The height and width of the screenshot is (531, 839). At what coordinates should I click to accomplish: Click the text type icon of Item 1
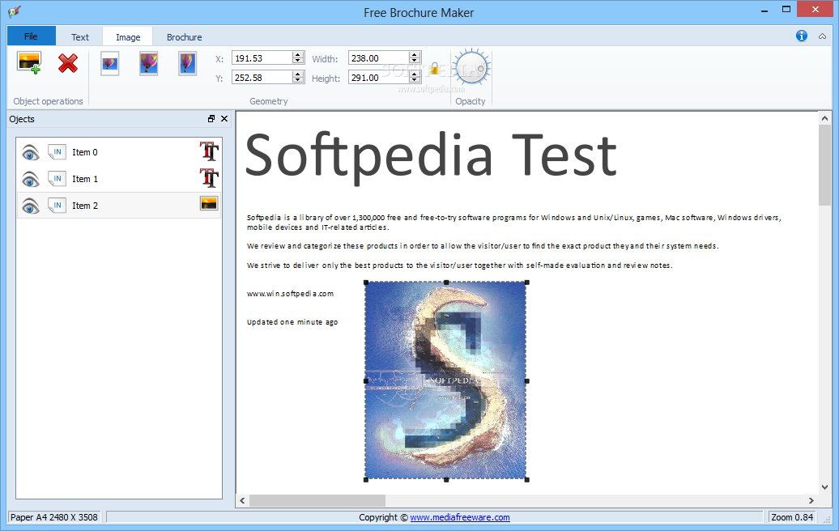click(x=209, y=177)
